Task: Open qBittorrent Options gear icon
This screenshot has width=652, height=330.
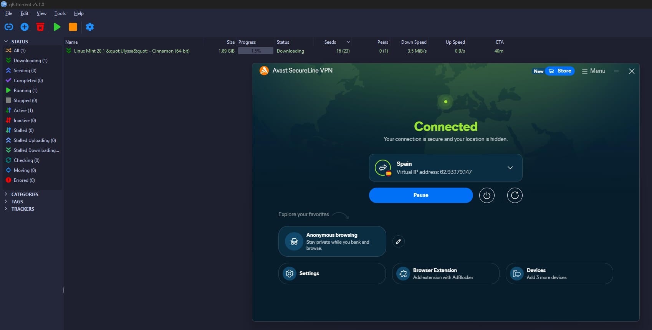Action: click(90, 27)
